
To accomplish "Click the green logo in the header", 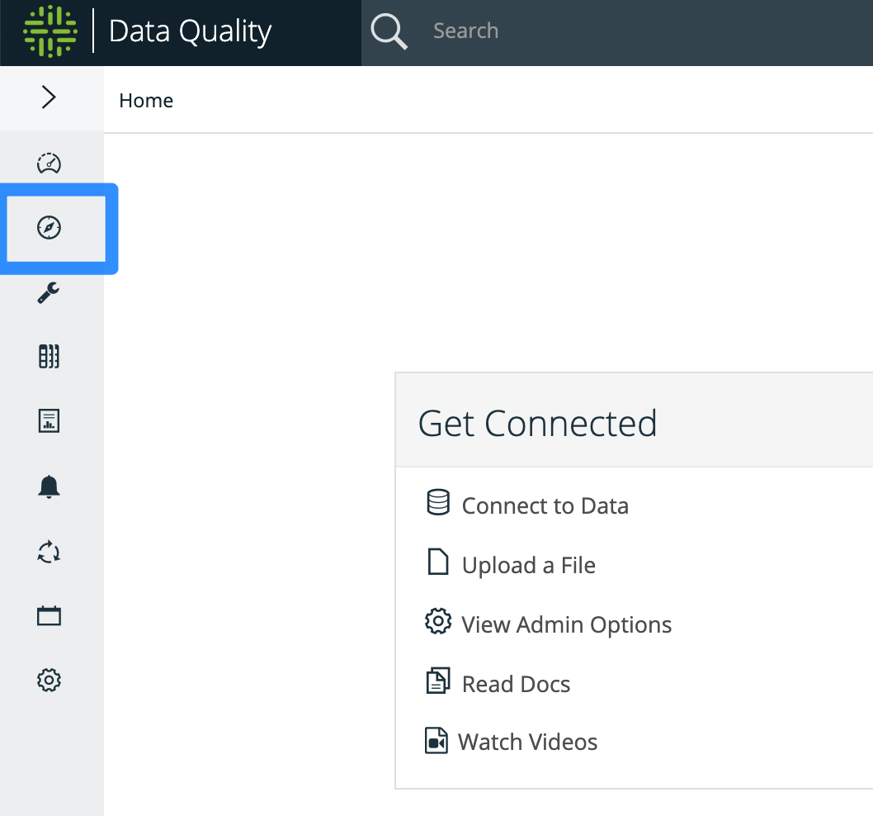I will tap(50, 31).
